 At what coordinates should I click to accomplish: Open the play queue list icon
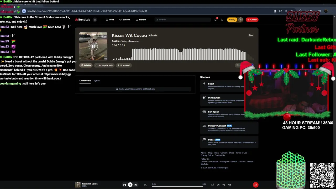pos(145,185)
